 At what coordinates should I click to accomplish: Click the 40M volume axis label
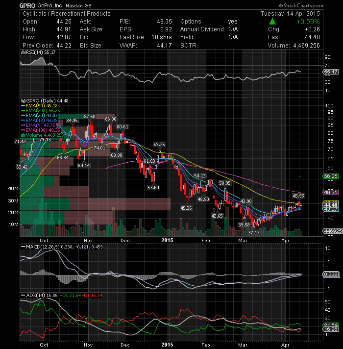pos(13,189)
